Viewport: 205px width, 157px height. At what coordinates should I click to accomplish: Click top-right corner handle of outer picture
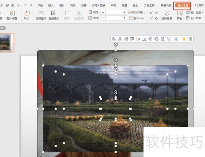pos(194,50)
